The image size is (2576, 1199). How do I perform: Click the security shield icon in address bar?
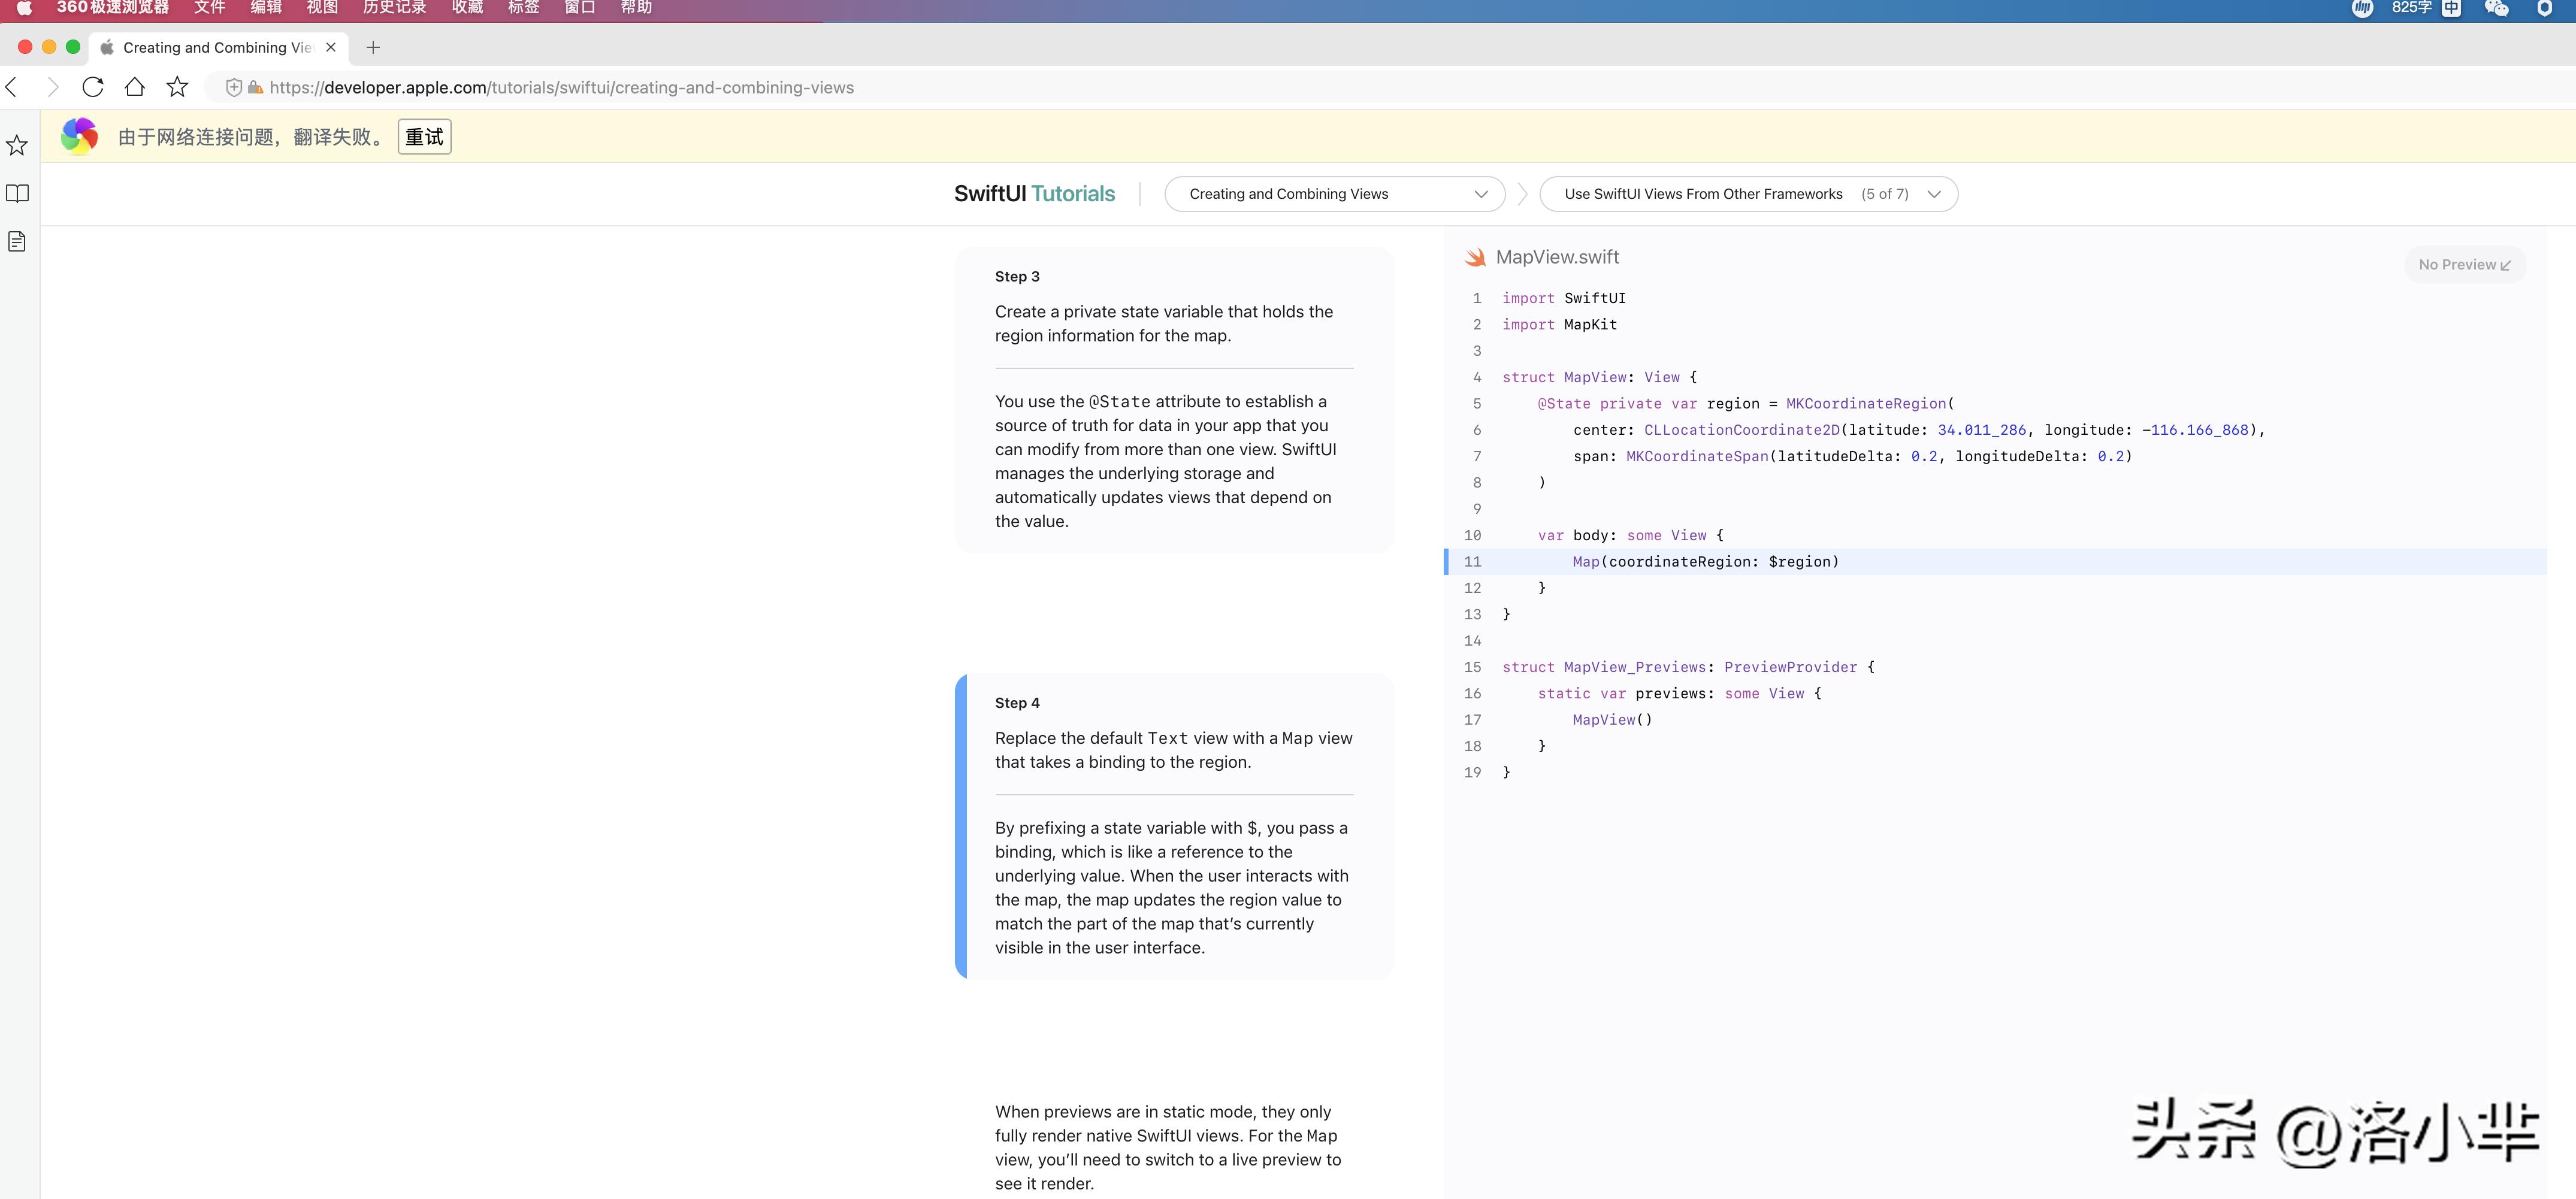233,88
